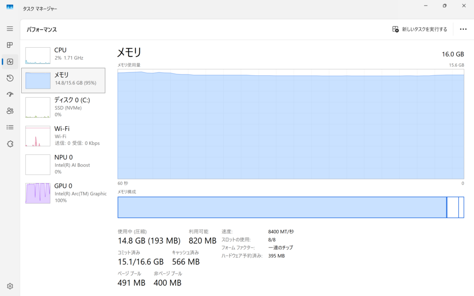Click the 16.0 GB total memory label
Viewport: 474px width, 296px height.
pos(453,54)
